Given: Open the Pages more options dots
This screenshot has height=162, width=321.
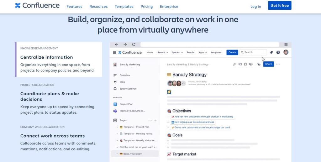Looking at the screenshot, I should (150, 120).
